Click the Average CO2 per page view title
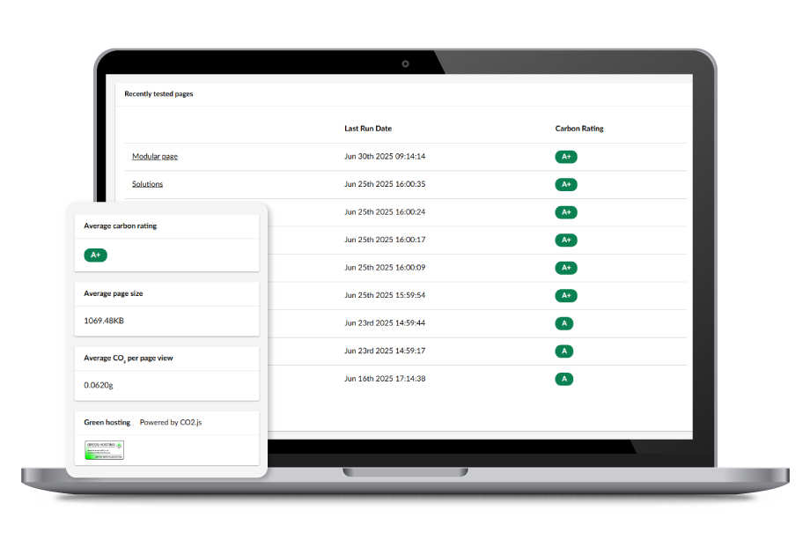The height and width of the screenshot is (555, 810). coord(129,359)
